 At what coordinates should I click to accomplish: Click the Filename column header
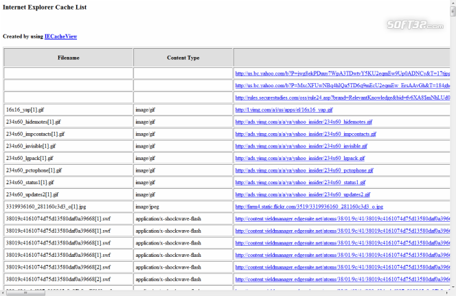[x=69, y=58]
